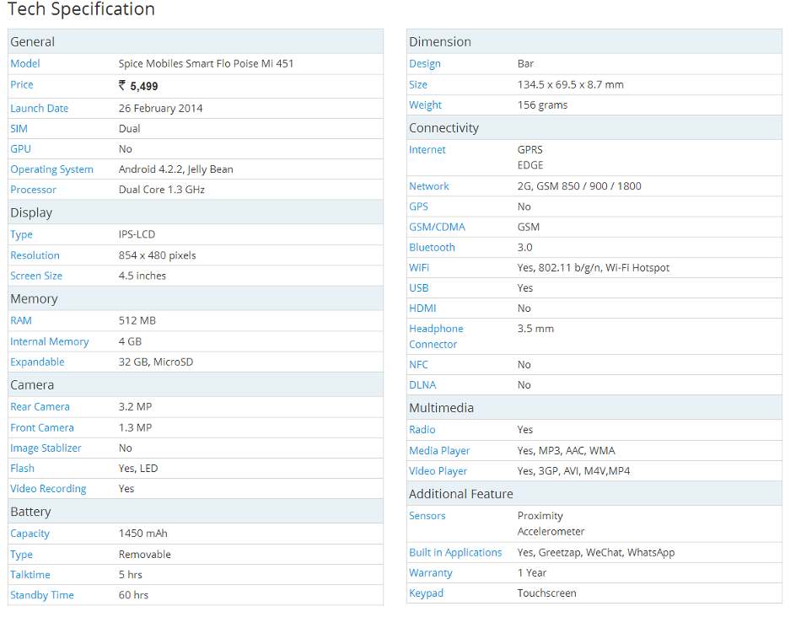Click the Warranty link
This screenshot has height=617, width=801.
[431, 573]
